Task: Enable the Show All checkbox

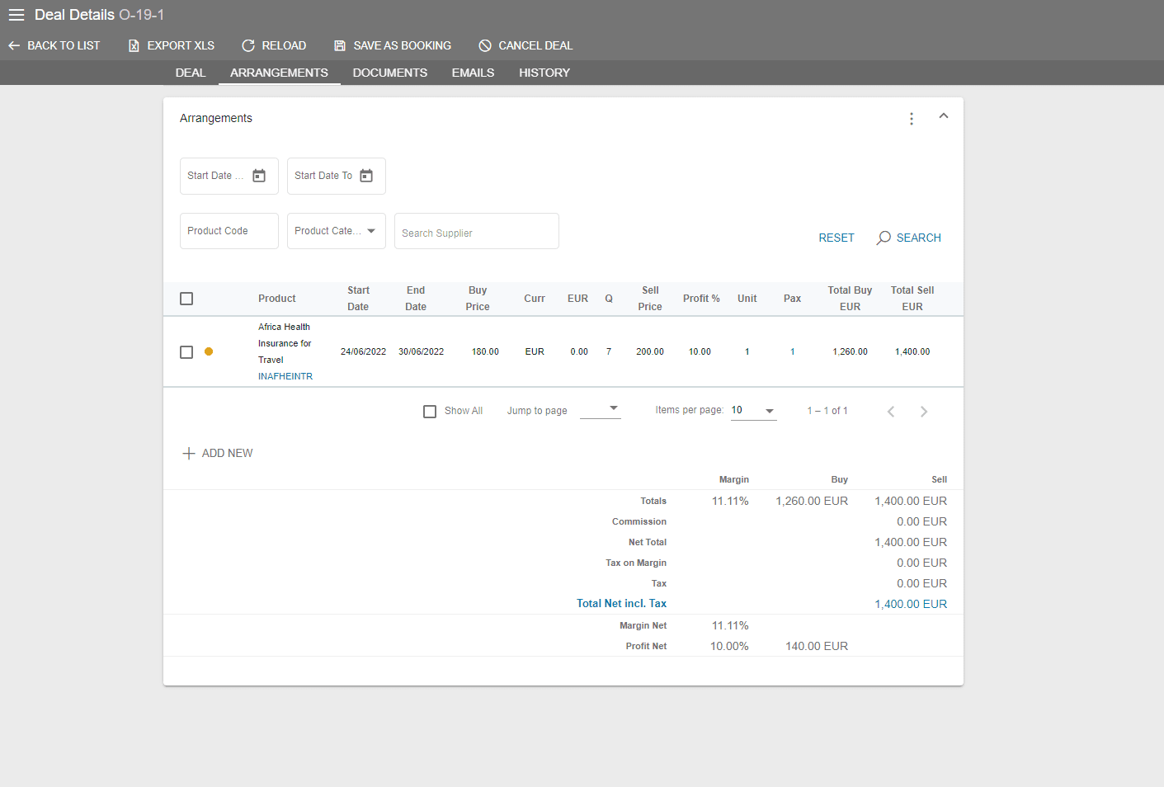Action: click(x=430, y=411)
